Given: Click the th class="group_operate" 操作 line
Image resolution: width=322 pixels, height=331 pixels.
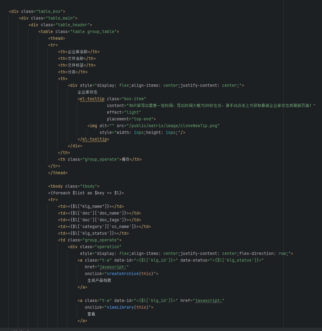Looking at the screenshot, I should [100, 159].
